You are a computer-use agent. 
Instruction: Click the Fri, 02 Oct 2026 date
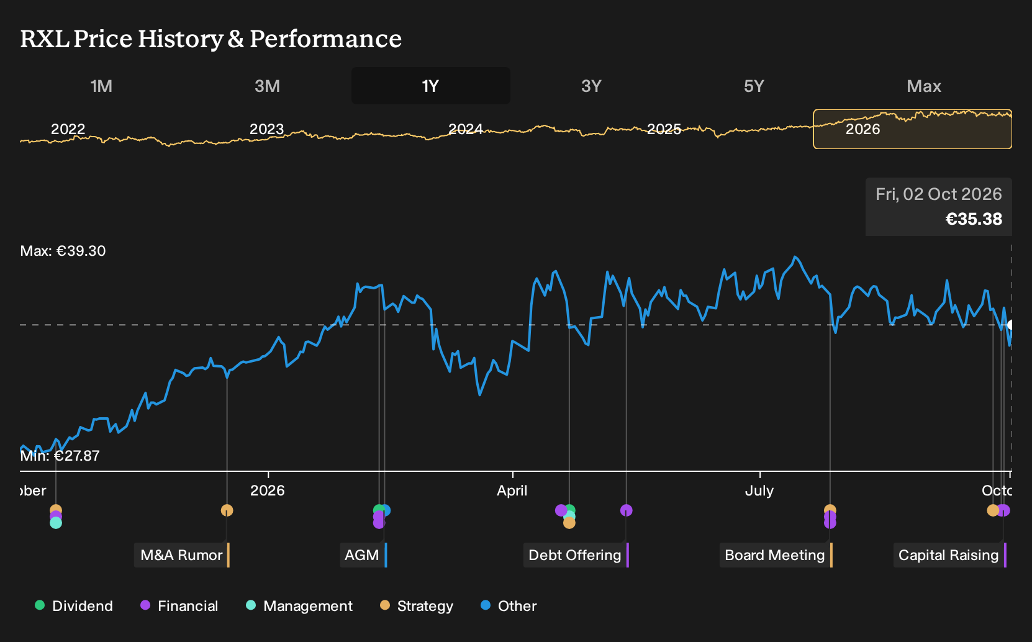pyautogui.click(x=939, y=194)
